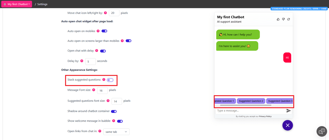Open the Privacy Policy link
Viewport: 329px width, 140px height.
click(x=265, y=116)
